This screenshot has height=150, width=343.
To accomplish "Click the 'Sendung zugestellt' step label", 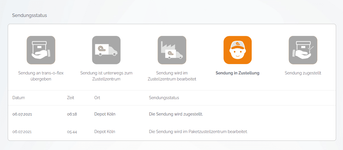I will (303, 73).
